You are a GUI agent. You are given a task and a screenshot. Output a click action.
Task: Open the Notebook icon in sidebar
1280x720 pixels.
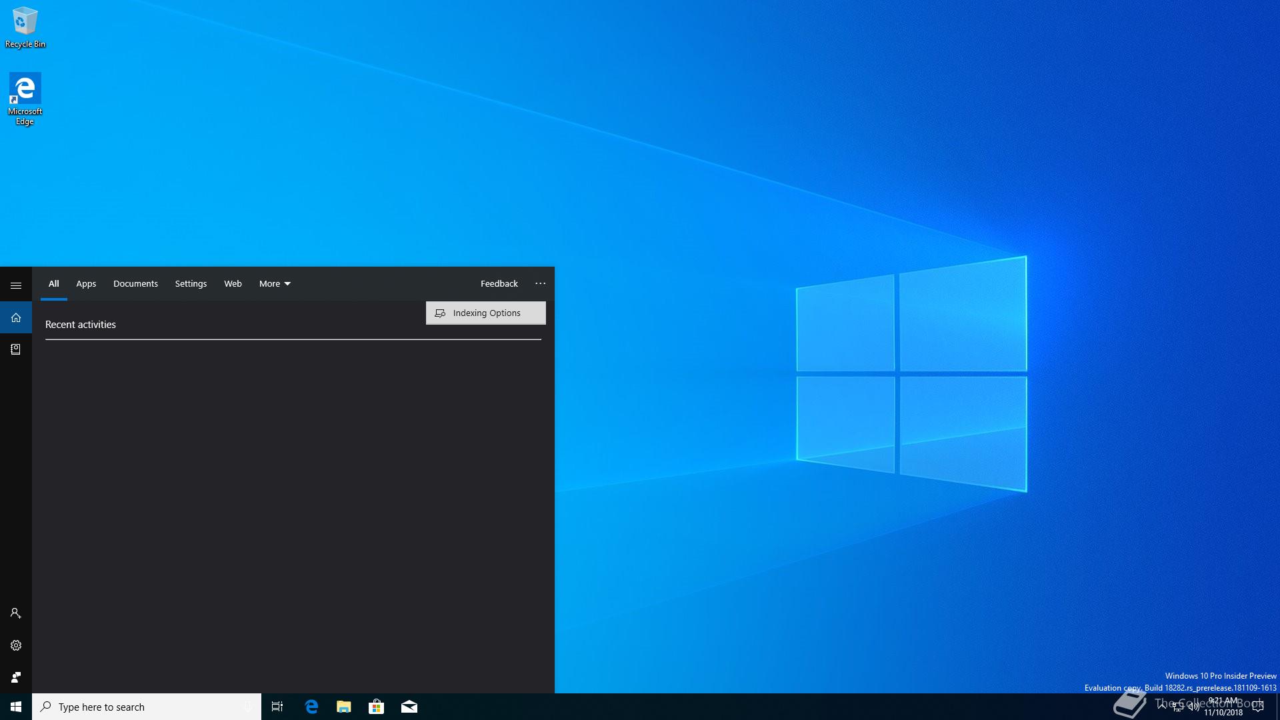click(x=16, y=349)
